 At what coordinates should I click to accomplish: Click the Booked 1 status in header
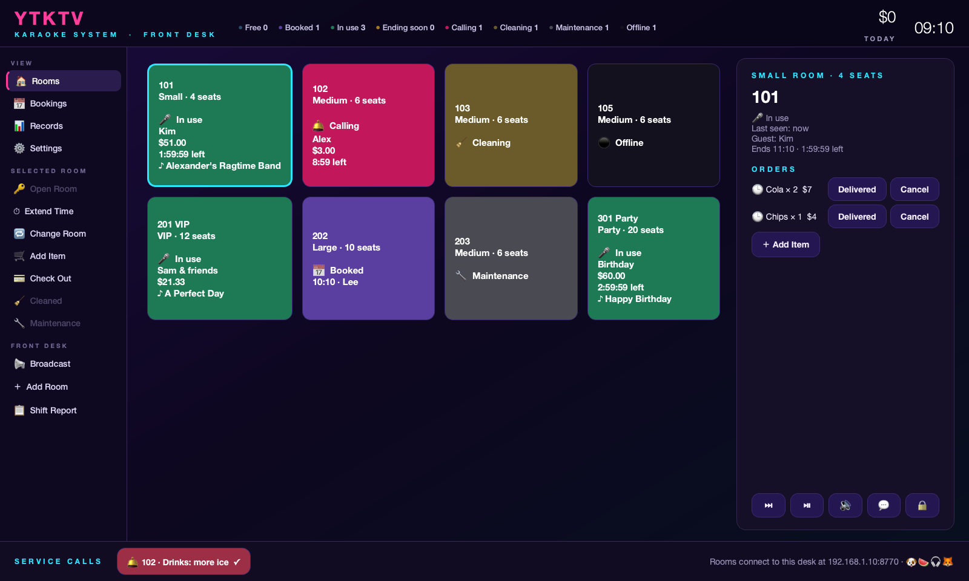pos(299,28)
